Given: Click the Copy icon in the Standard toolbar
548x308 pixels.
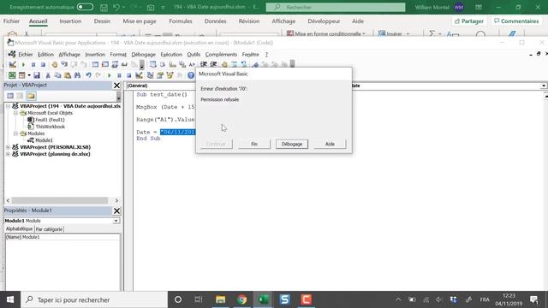Looking at the screenshot, I should pyautogui.click(x=57, y=75).
